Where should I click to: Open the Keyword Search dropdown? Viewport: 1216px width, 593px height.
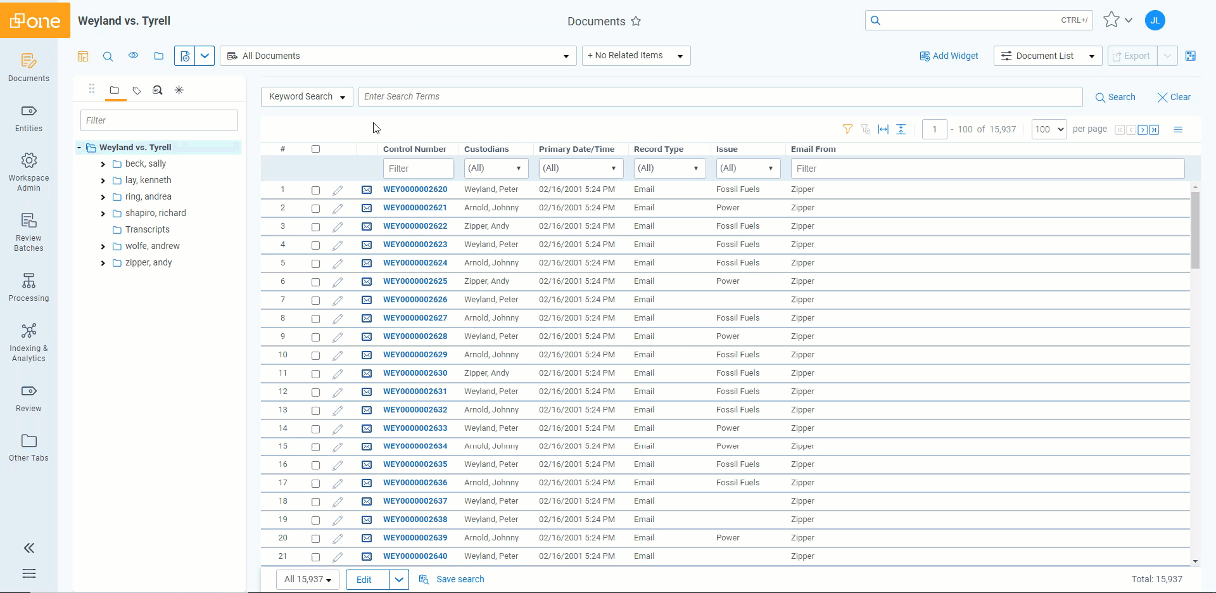[307, 97]
